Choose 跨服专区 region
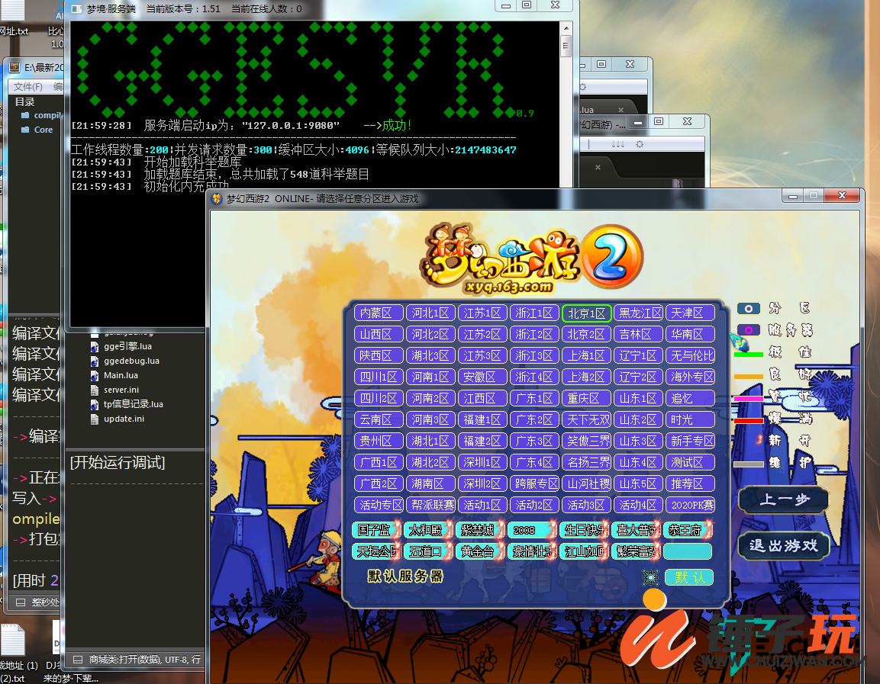The height and width of the screenshot is (684, 880). [534, 483]
